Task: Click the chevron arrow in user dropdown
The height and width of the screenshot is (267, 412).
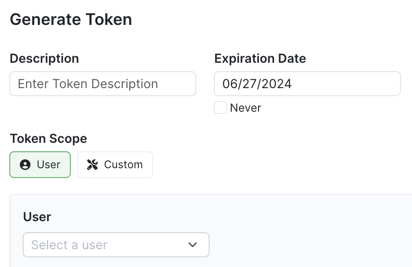Action: pos(193,245)
